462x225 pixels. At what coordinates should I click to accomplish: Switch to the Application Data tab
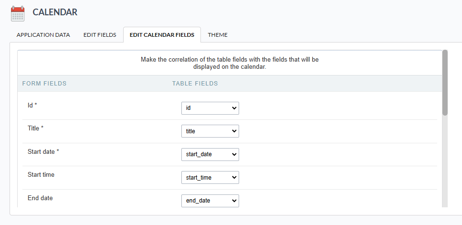point(43,35)
